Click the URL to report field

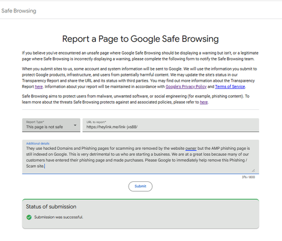171,125
